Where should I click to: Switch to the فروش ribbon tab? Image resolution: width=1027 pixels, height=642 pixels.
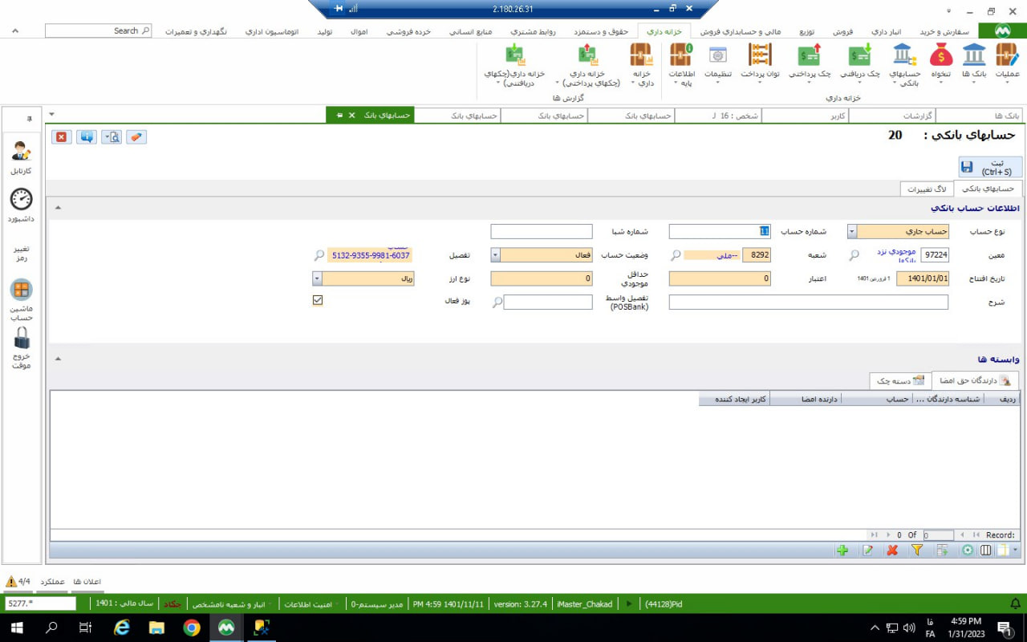(x=842, y=32)
